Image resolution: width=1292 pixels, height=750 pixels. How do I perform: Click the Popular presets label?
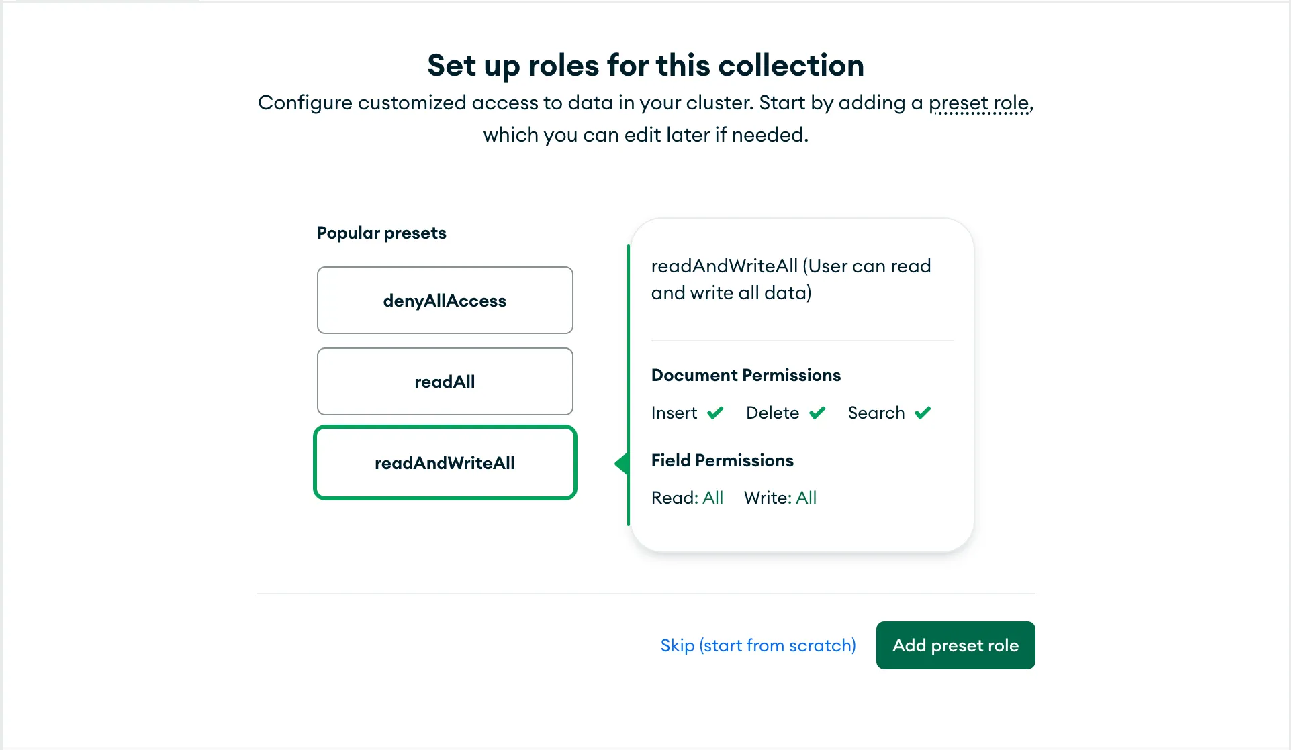(381, 233)
